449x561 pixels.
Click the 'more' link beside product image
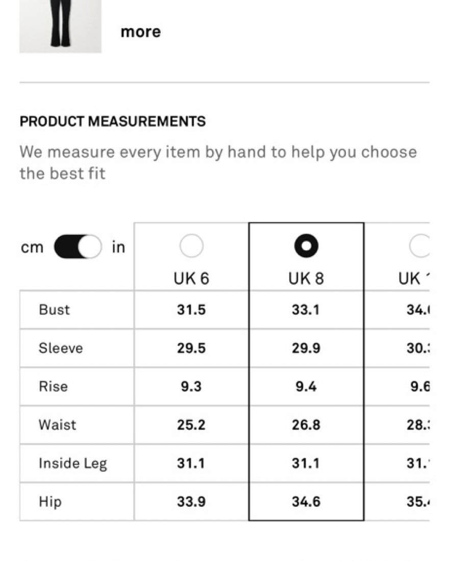coord(141,32)
